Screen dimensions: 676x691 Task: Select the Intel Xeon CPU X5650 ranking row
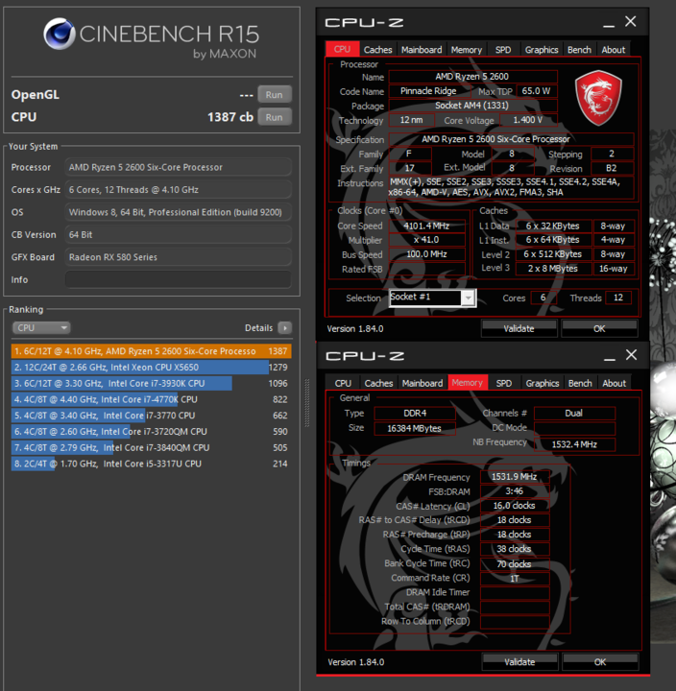click(x=152, y=367)
